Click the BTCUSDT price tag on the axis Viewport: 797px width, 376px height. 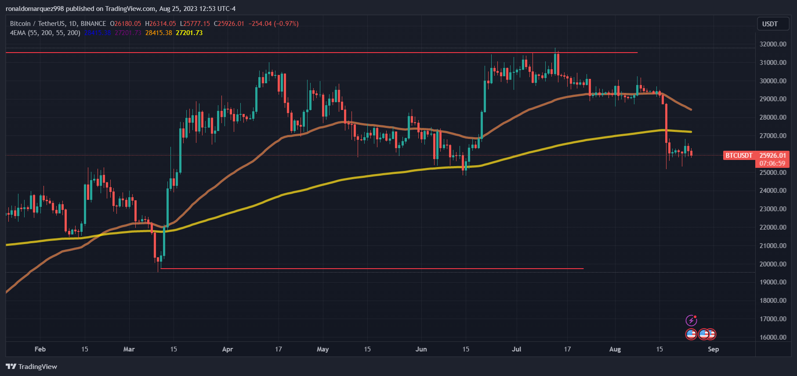point(739,156)
